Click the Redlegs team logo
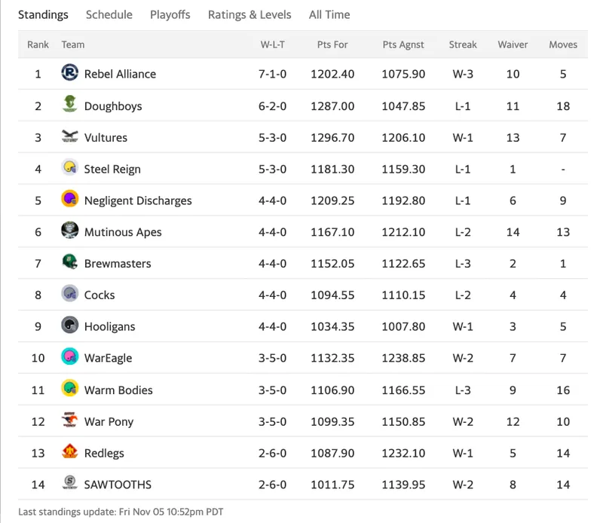This screenshot has height=523, width=603. tap(69, 451)
